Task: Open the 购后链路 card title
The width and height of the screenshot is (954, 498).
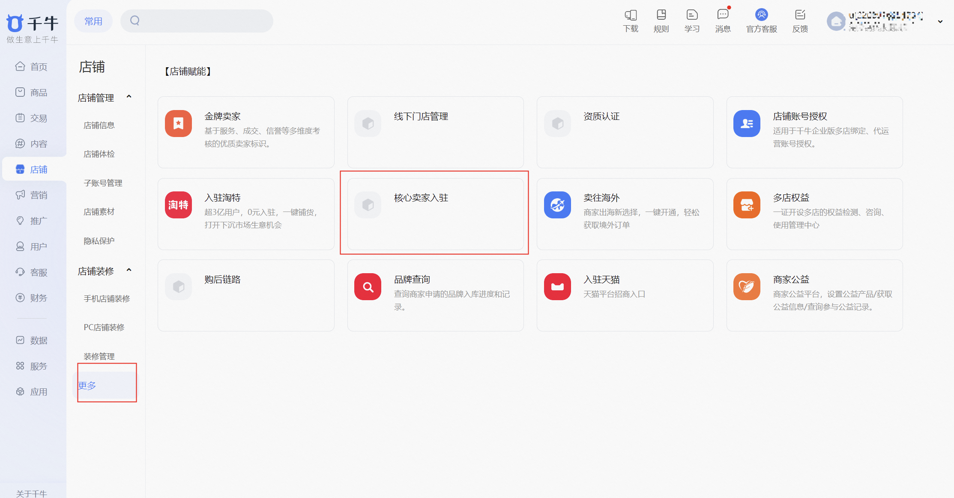Action: coord(222,280)
